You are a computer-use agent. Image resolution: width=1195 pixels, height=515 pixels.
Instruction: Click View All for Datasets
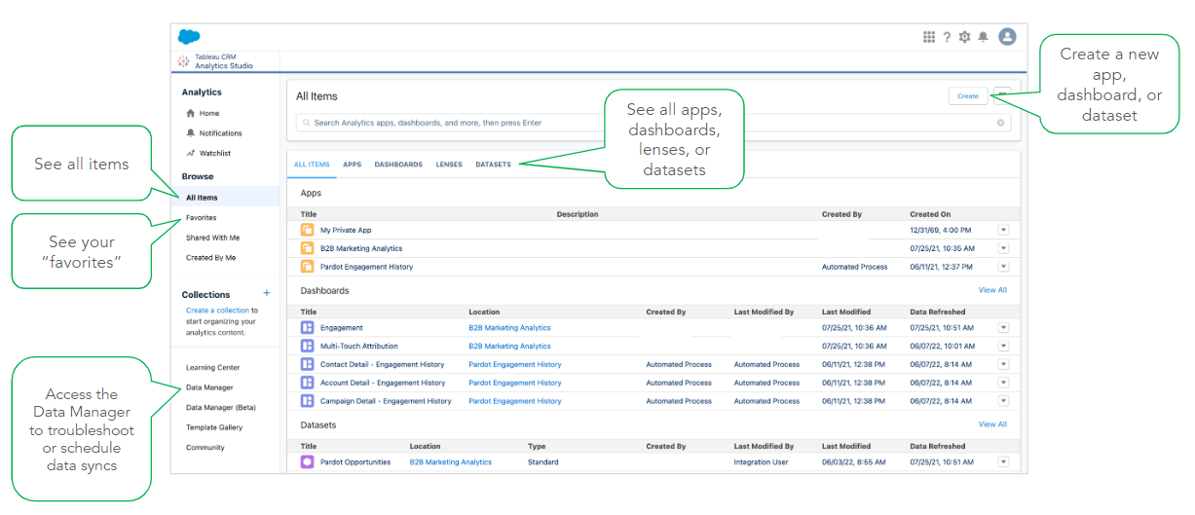click(x=992, y=424)
